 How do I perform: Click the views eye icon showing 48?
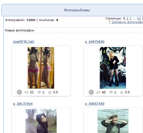[98, 92]
